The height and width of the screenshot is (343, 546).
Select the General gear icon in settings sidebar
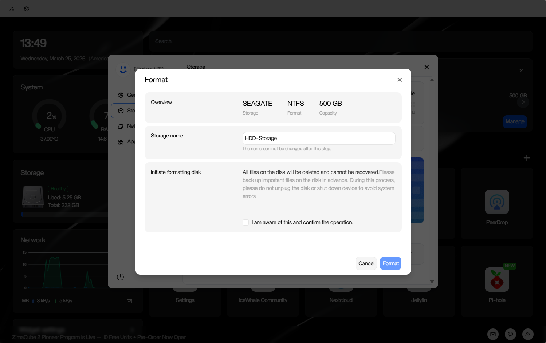click(x=121, y=95)
